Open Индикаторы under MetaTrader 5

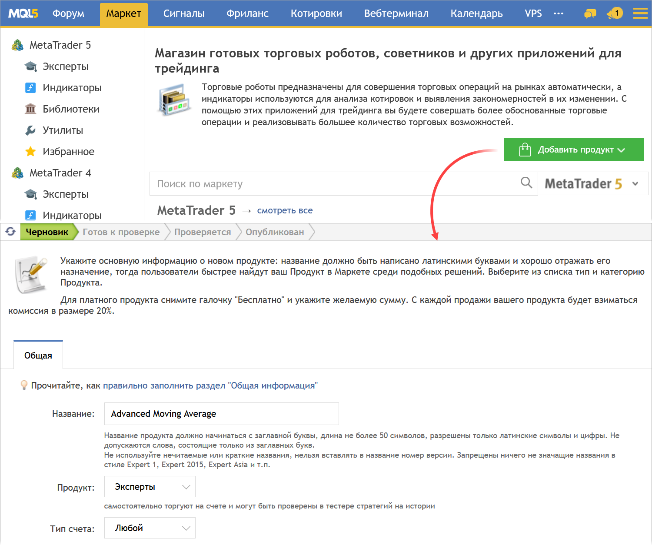pyautogui.click(x=72, y=88)
